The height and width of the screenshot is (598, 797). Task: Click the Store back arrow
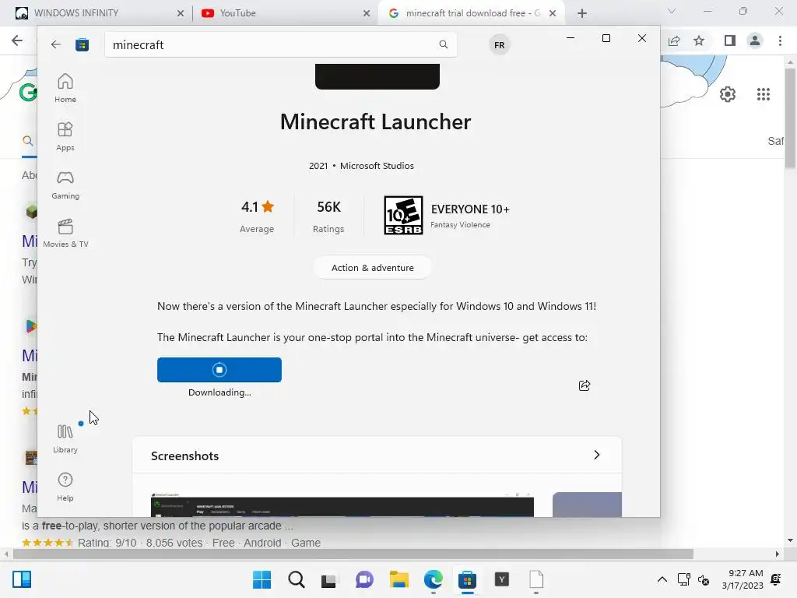click(x=56, y=44)
